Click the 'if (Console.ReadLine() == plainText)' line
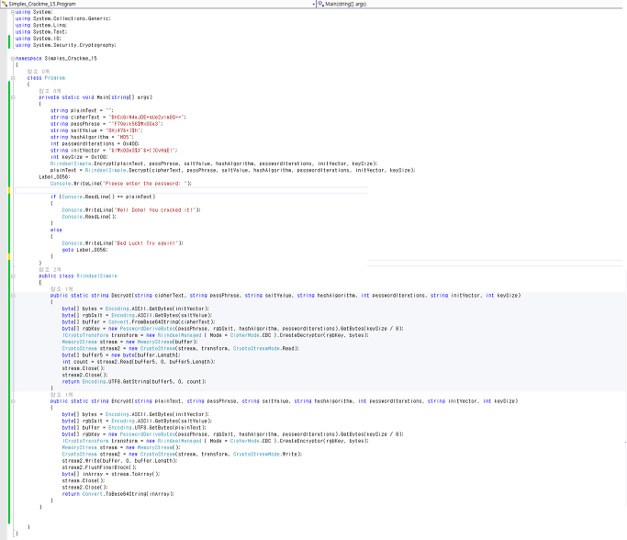Viewport: 627px width, 540px height. [103, 197]
